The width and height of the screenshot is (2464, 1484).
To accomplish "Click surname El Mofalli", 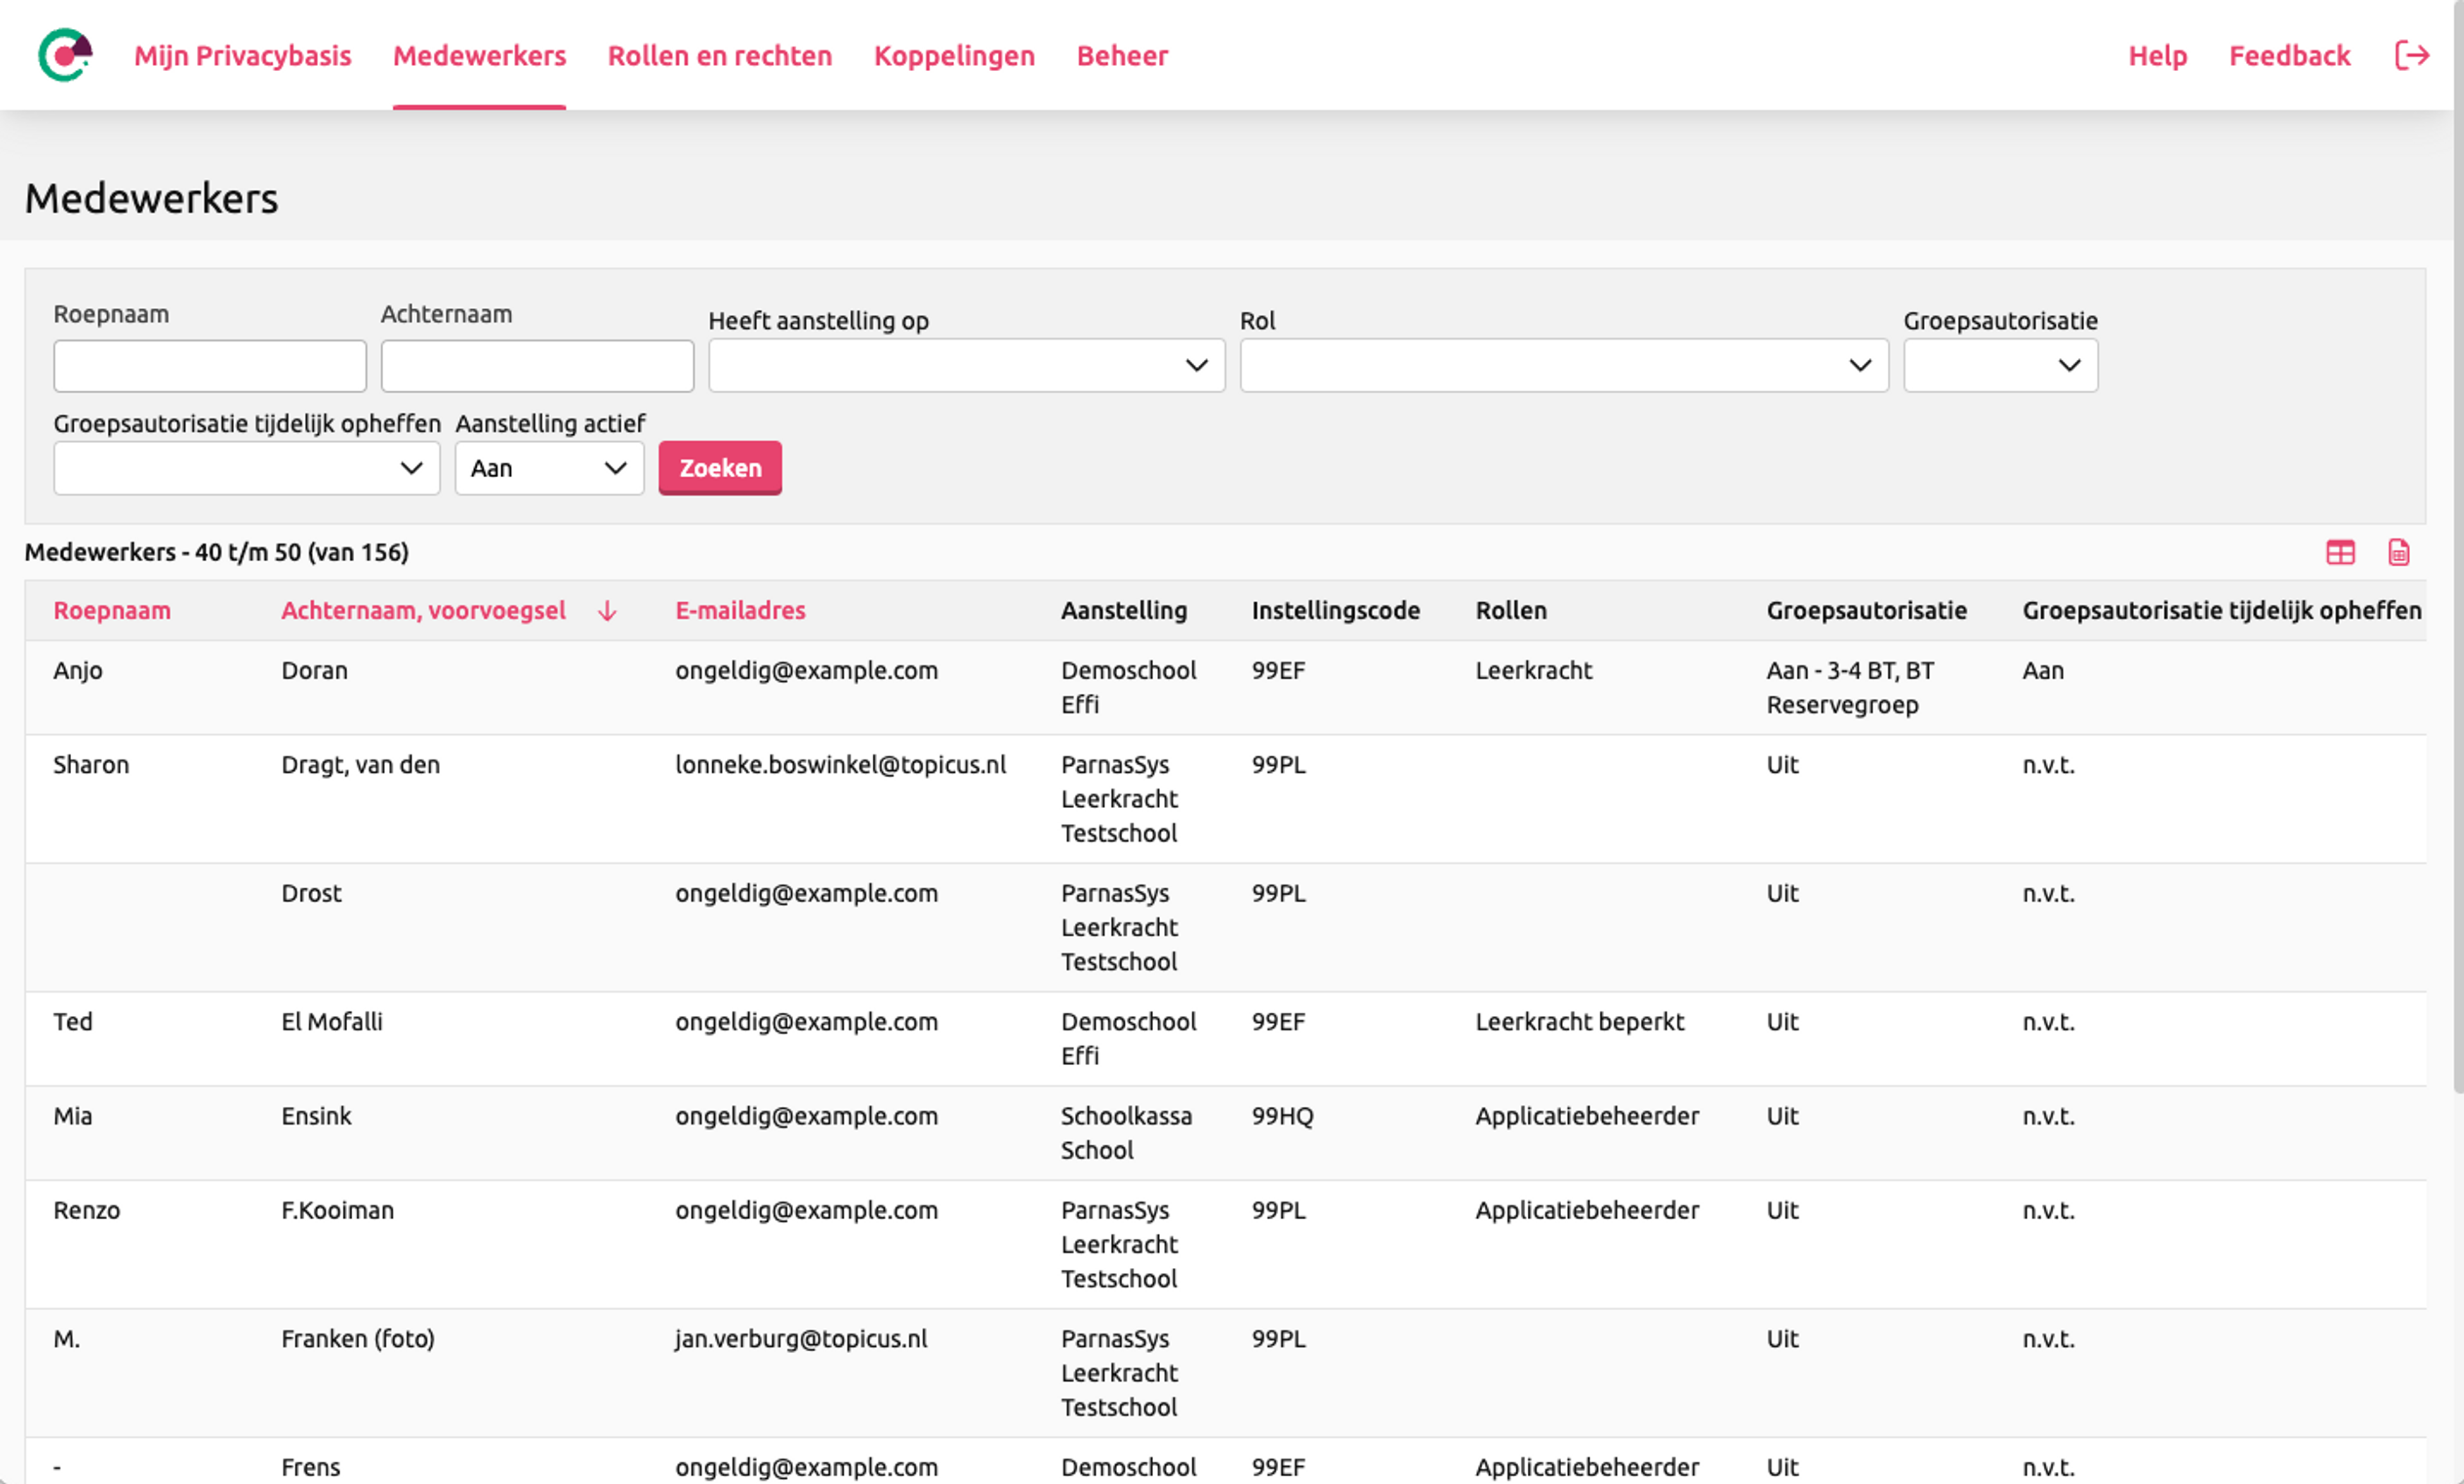I will [x=332, y=1022].
